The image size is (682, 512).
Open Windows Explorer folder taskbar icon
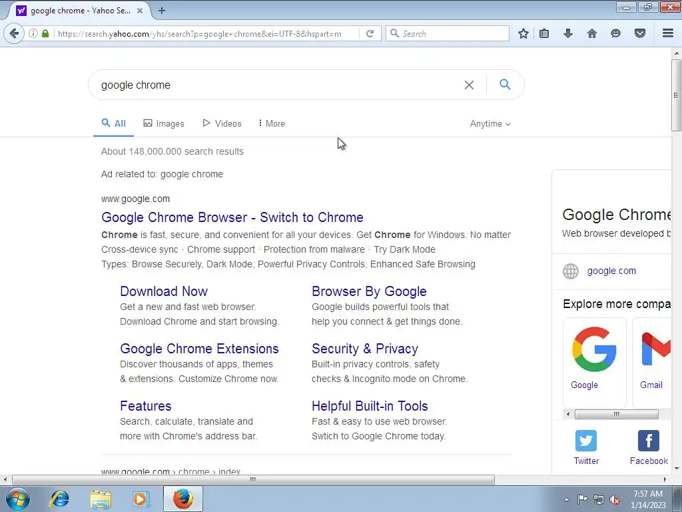[101, 499]
